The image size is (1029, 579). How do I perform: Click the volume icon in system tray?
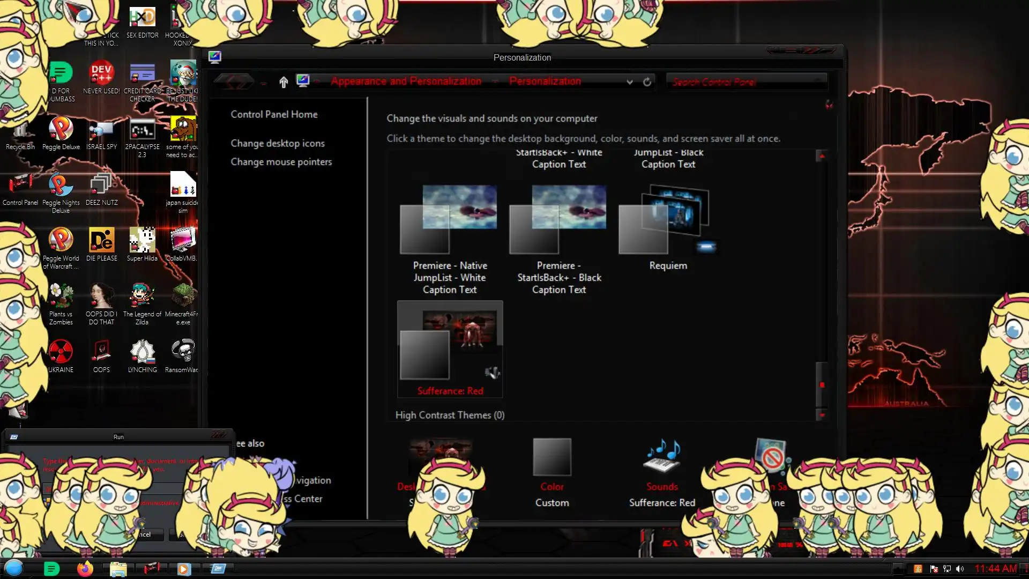tap(960, 569)
